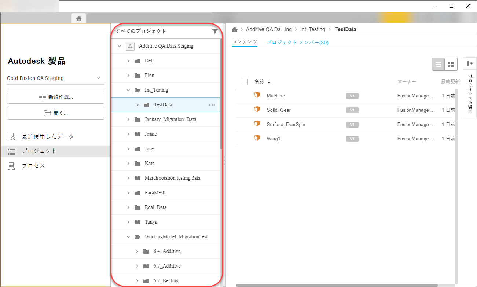Click the Solid_Gear file icon
Image resolution: width=477 pixels, height=287 pixels.
(257, 110)
